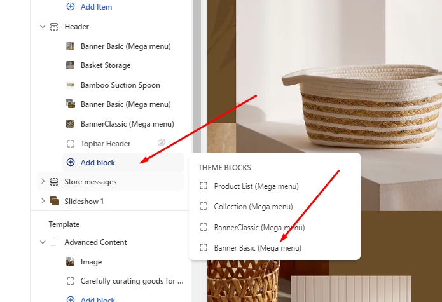Choose Banner Basic (Mega menu) from Theme Blocks
The height and width of the screenshot is (302, 442).
pos(257,247)
